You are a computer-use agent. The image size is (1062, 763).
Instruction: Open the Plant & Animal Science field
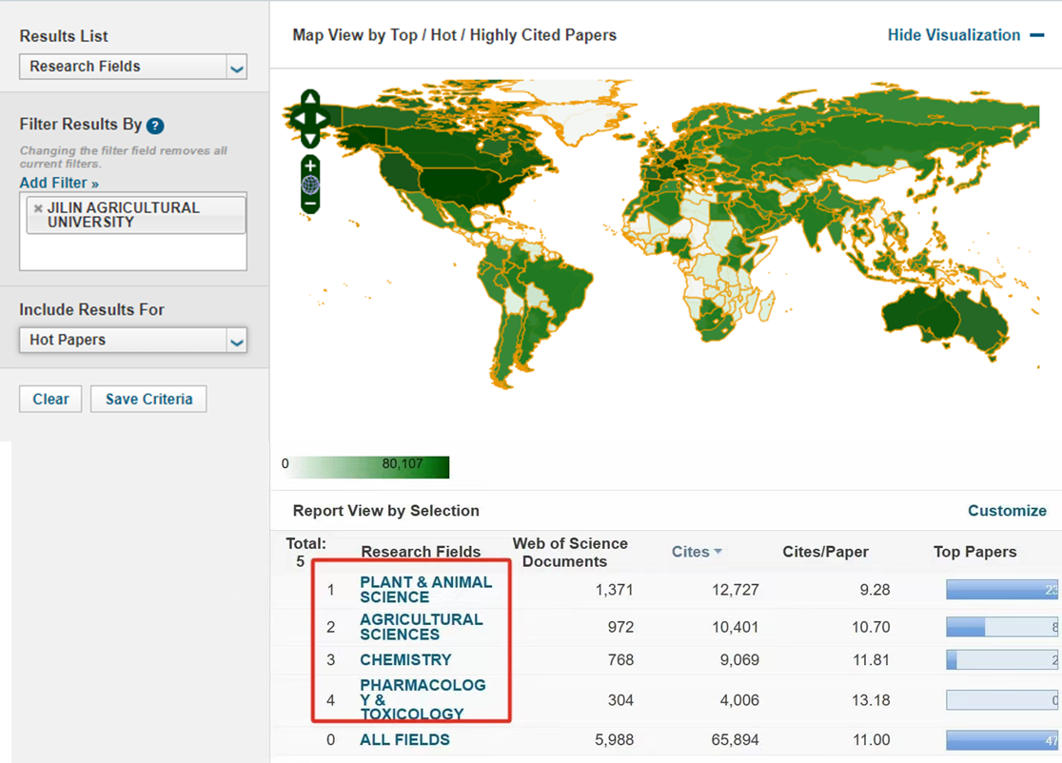tap(425, 590)
